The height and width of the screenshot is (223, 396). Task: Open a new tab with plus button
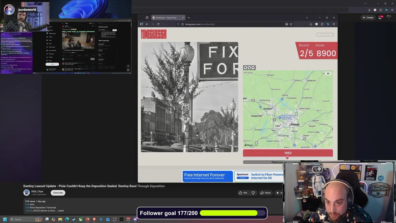pos(189,18)
